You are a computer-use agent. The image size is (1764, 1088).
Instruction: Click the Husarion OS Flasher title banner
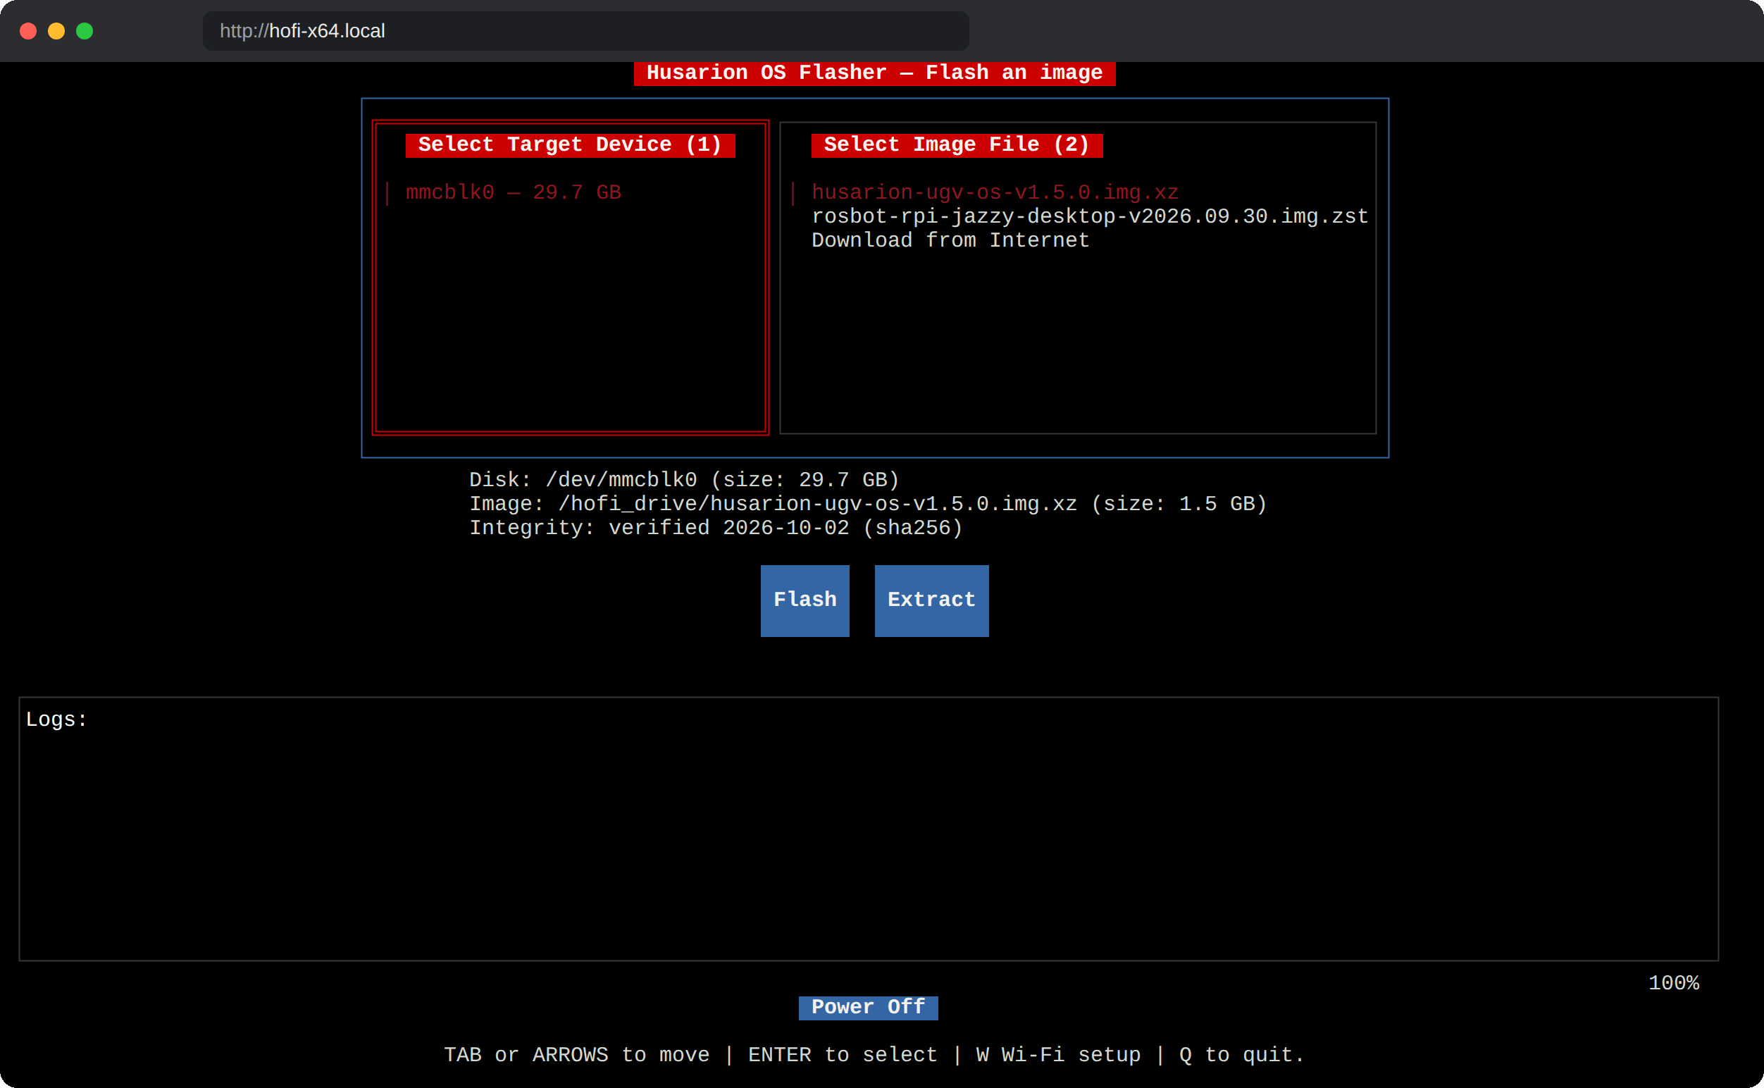coord(874,73)
